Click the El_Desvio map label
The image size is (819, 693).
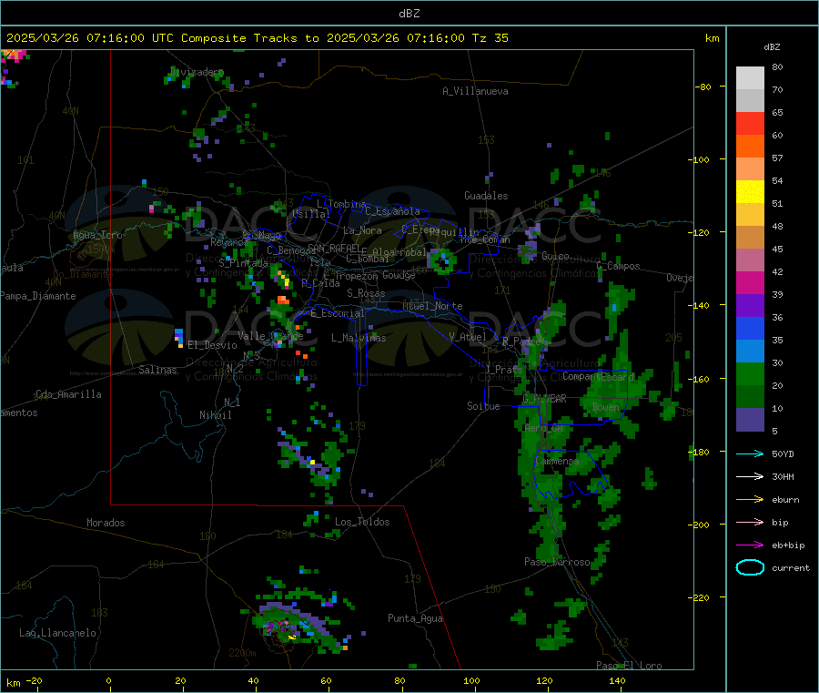pyautogui.click(x=212, y=345)
